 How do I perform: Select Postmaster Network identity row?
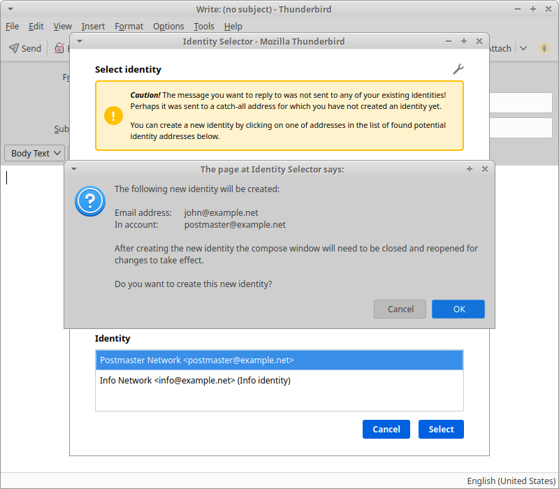(279, 360)
